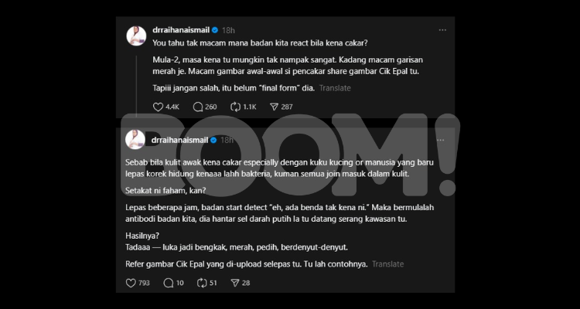View the first post profile picture
580x309 pixels.
pyautogui.click(x=136, y=36)
